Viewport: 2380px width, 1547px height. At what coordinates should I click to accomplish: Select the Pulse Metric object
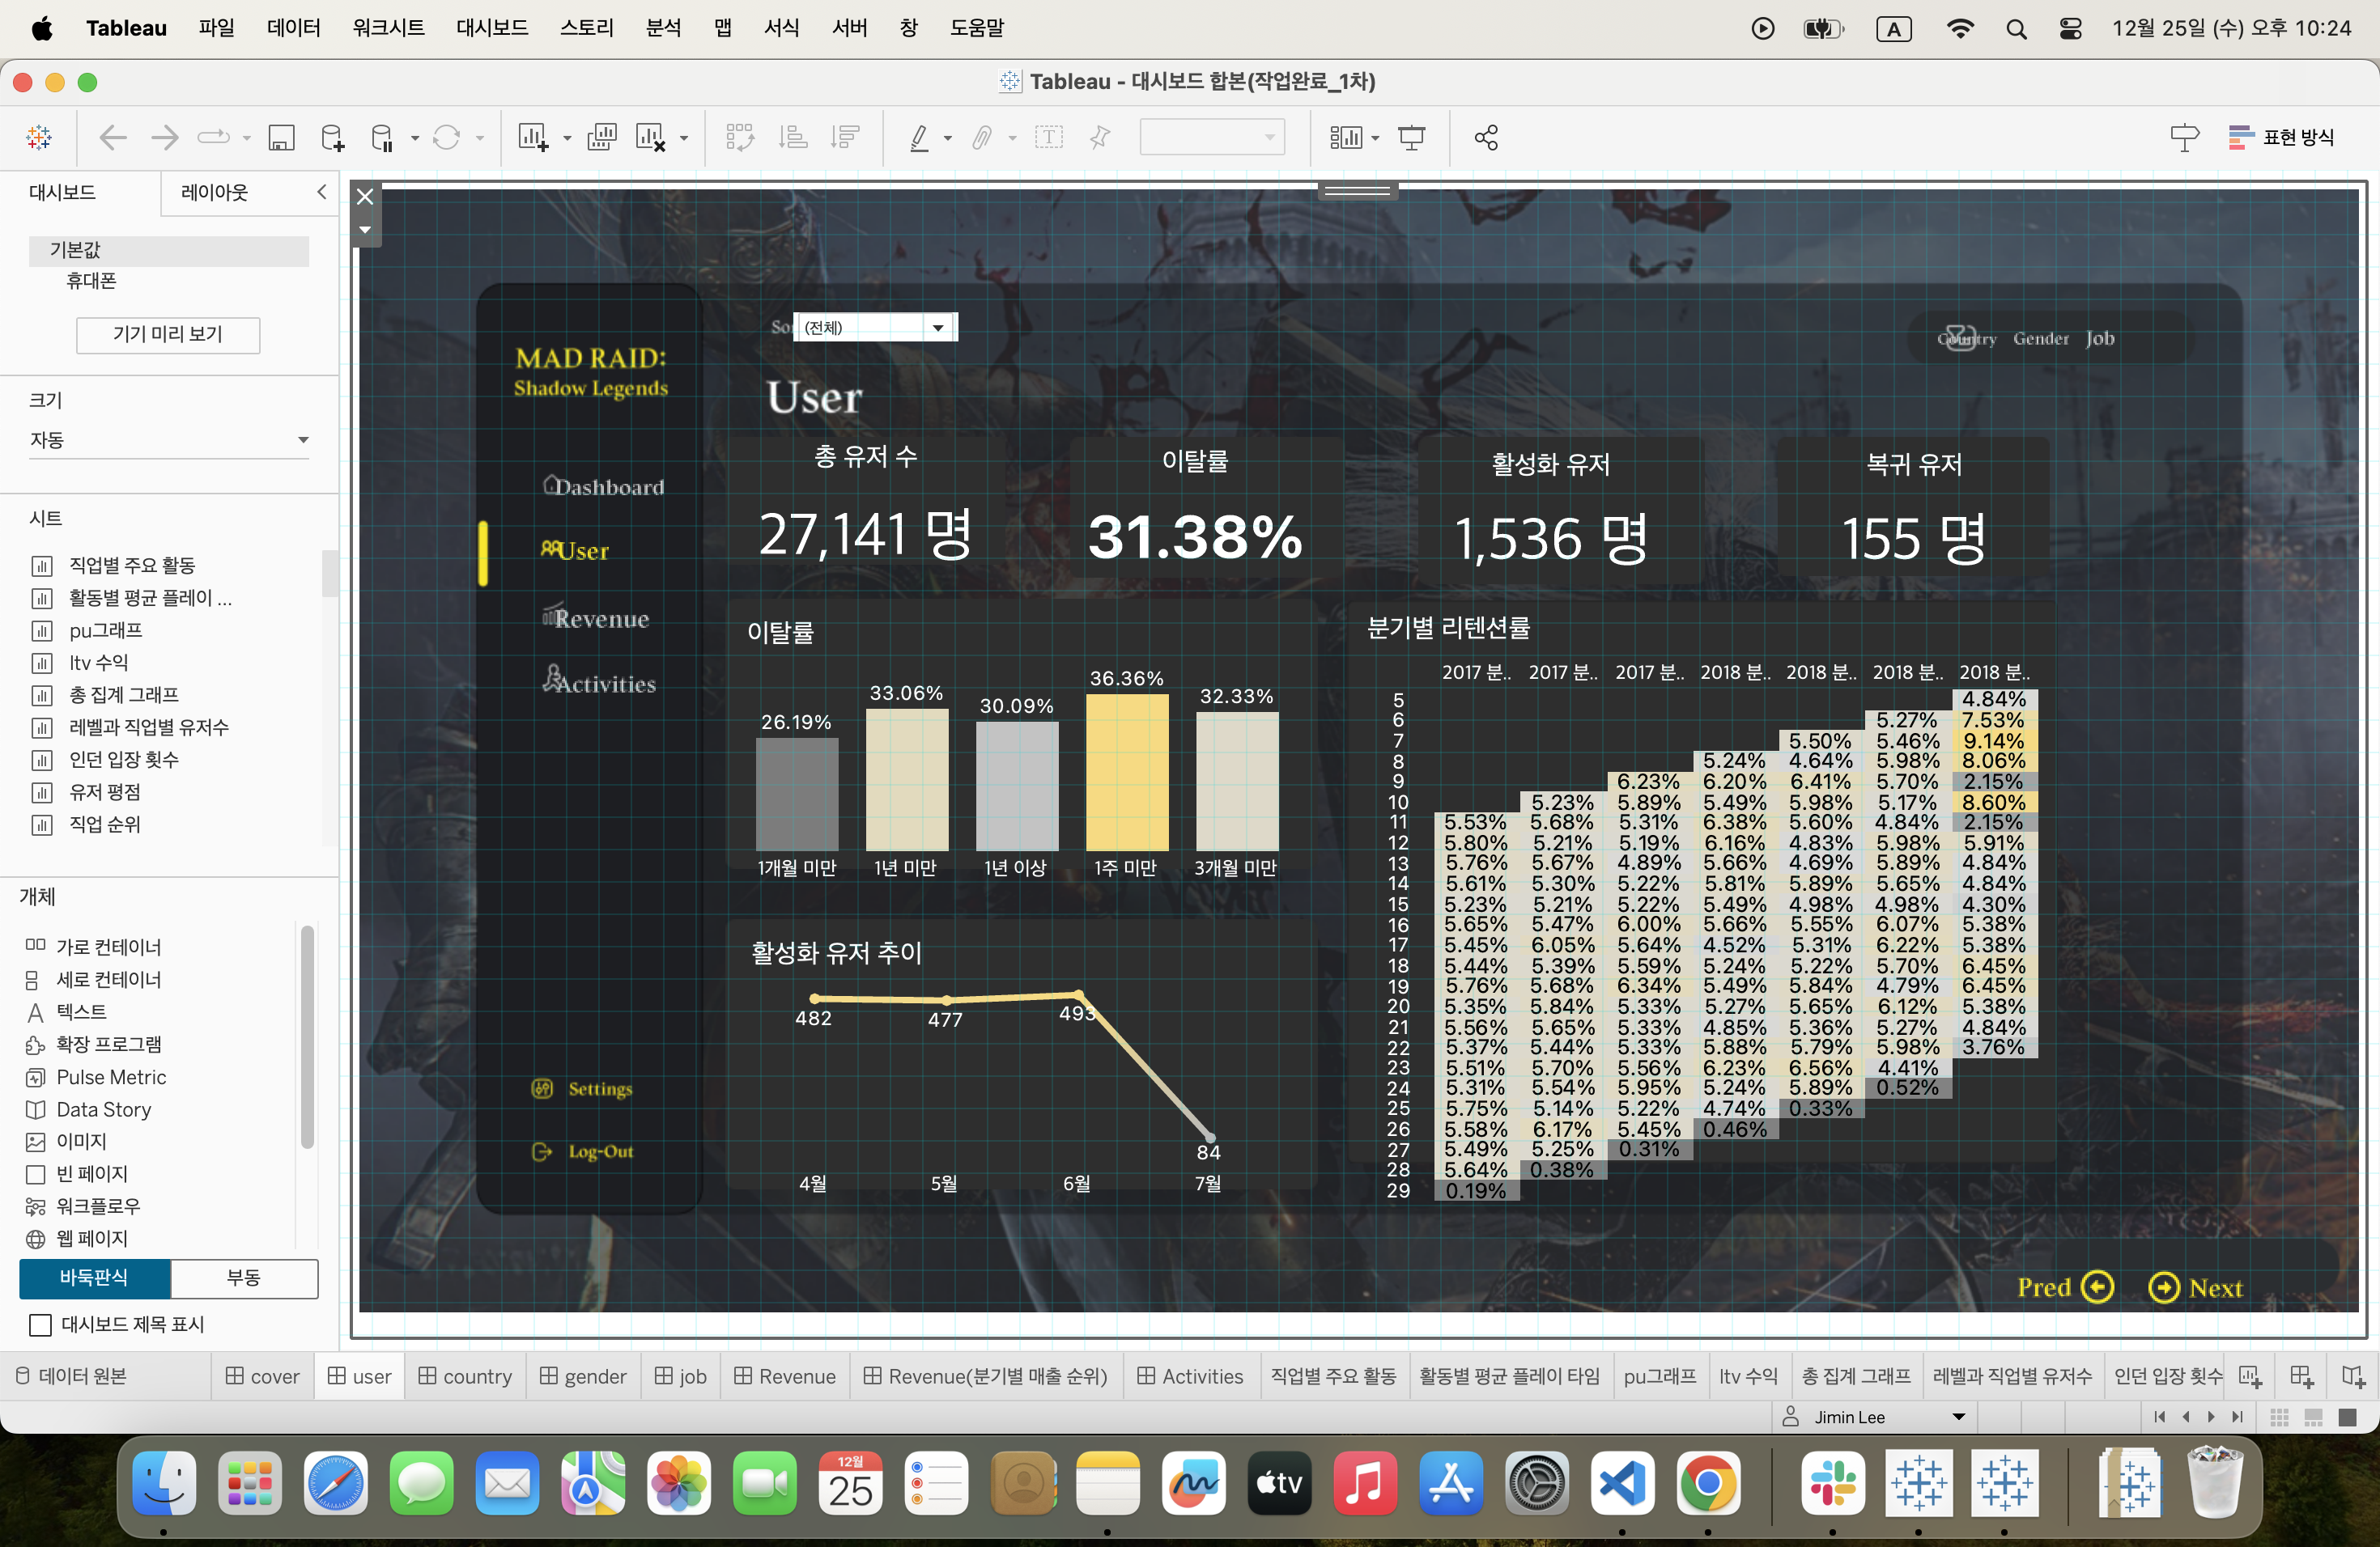click(111, 1077)
